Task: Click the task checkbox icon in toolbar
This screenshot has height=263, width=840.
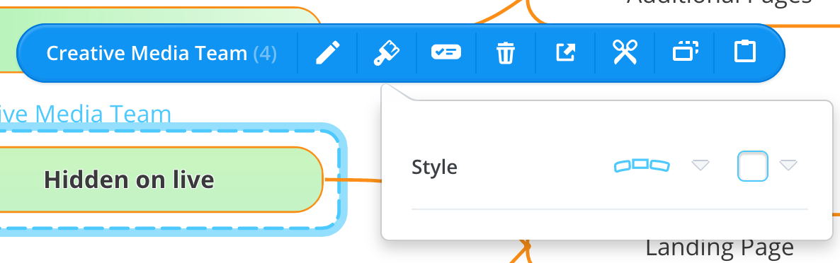Action: pyautogui.click(x=445, y=52)
